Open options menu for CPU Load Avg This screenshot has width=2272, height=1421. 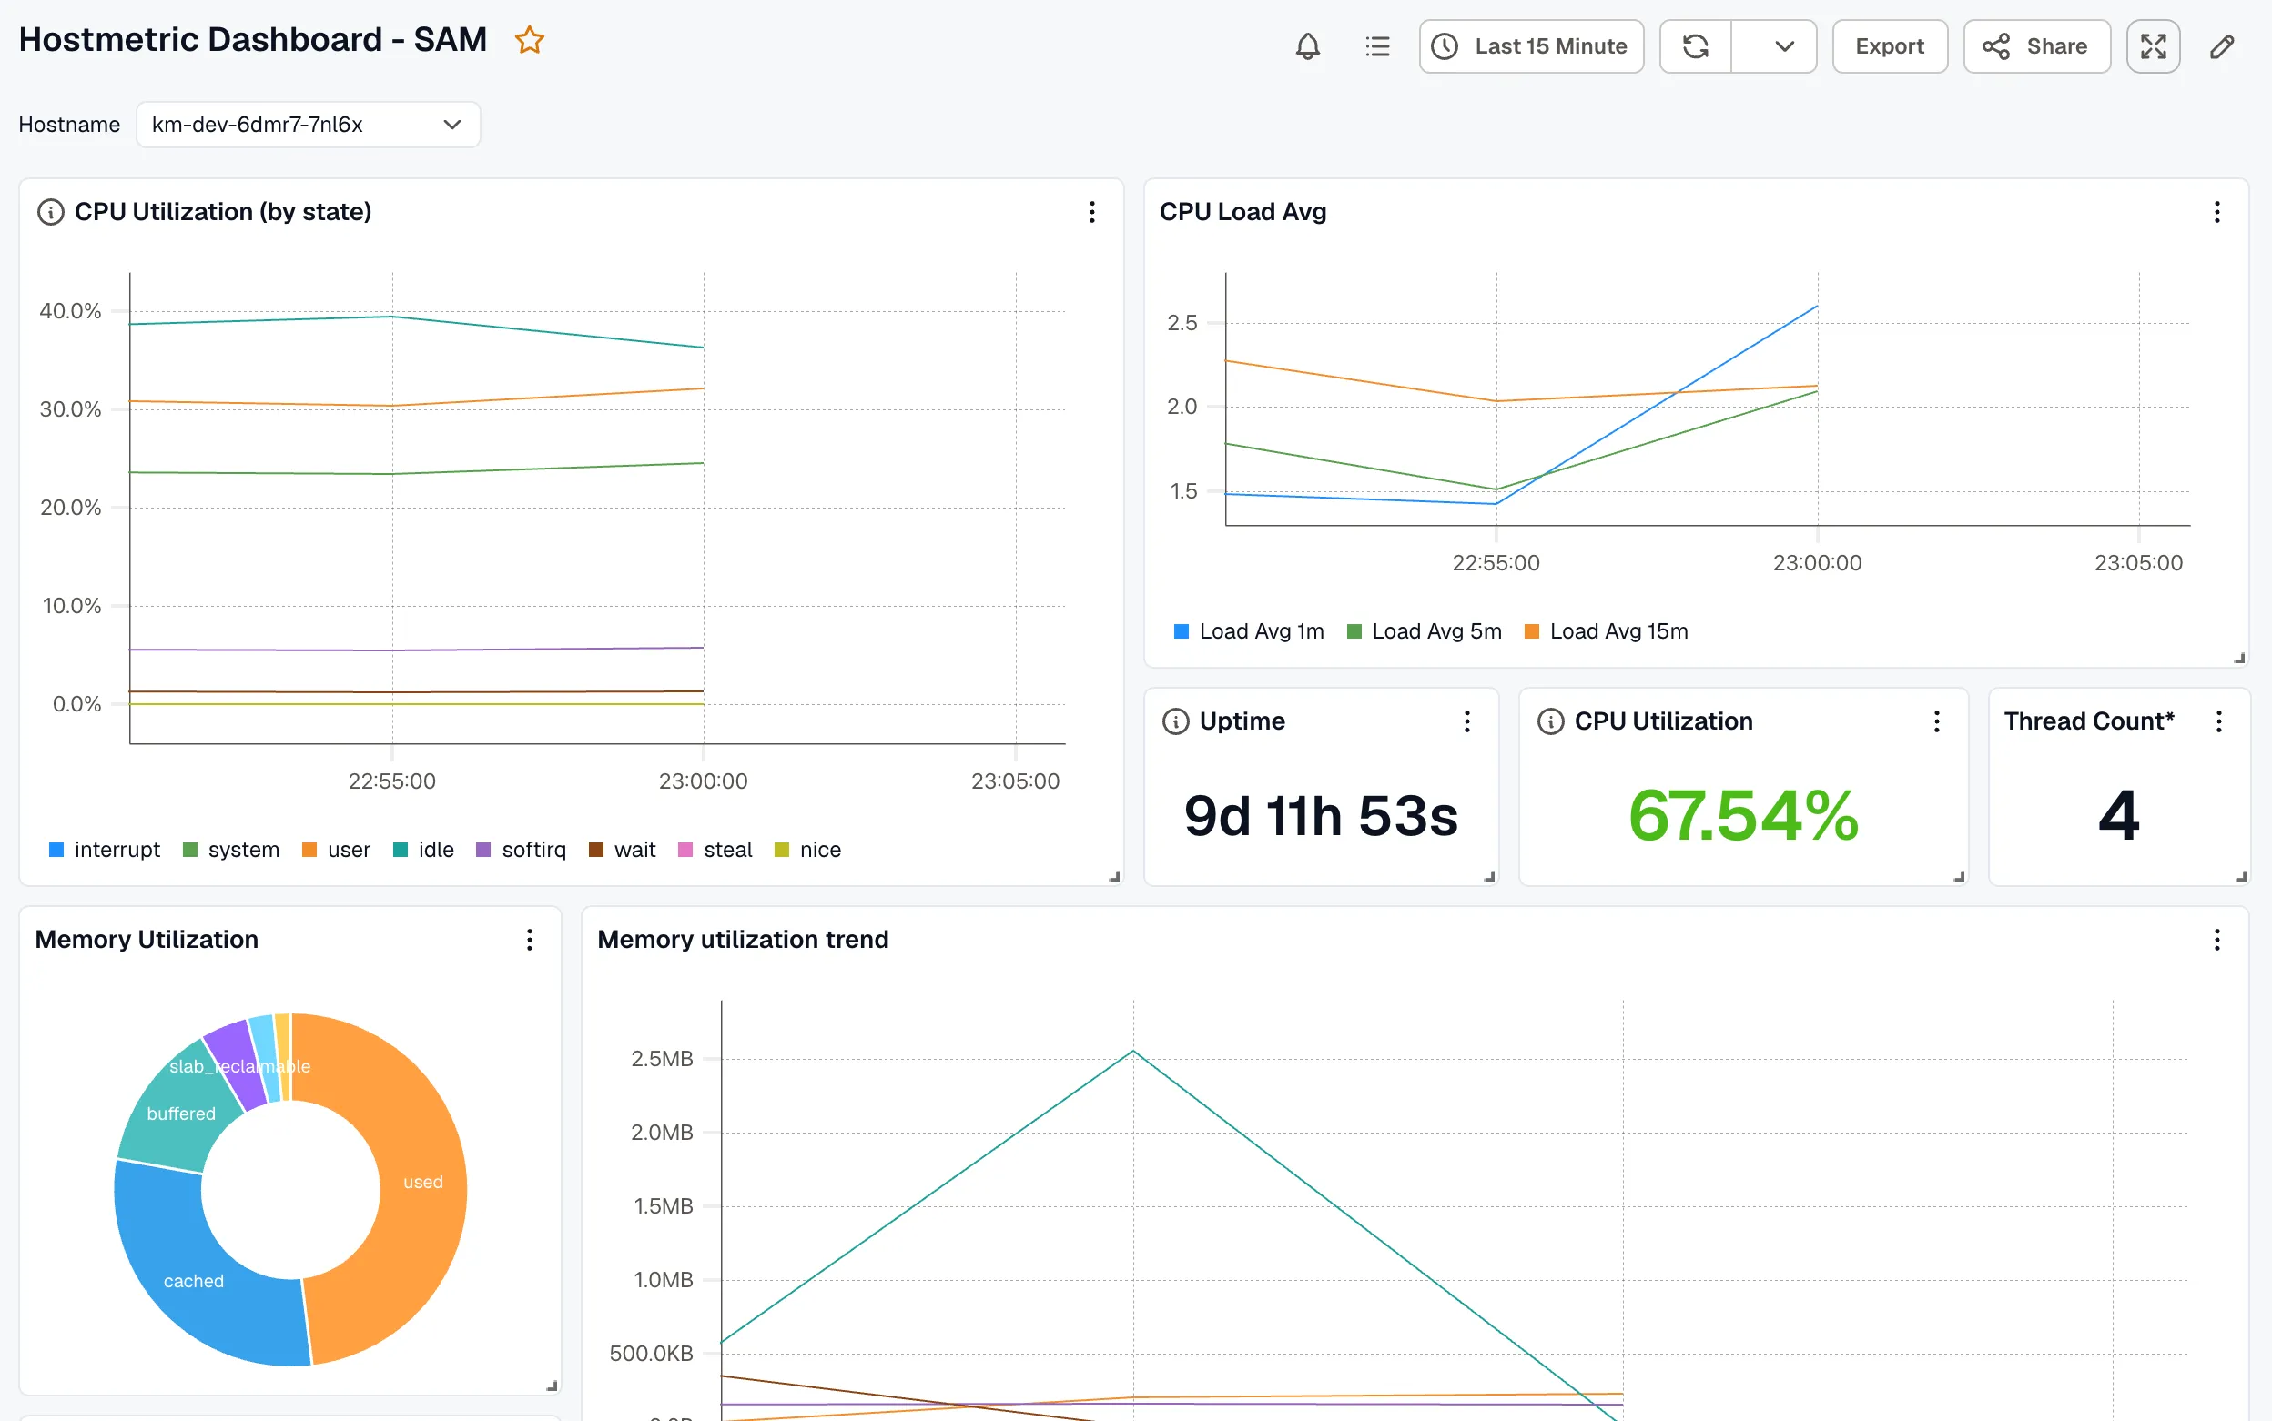[2216, 211]
